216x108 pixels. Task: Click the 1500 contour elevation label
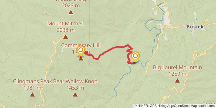coord(47,14)
